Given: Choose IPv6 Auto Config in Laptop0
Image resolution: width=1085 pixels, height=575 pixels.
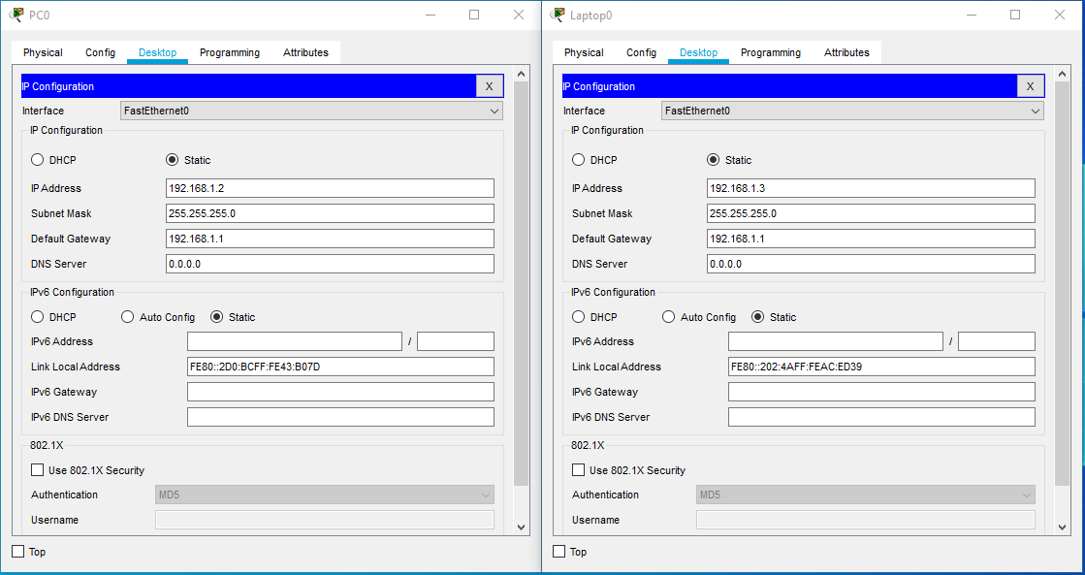Looking at the screenshot, I should pyautogui.click(x=668, y=317).
